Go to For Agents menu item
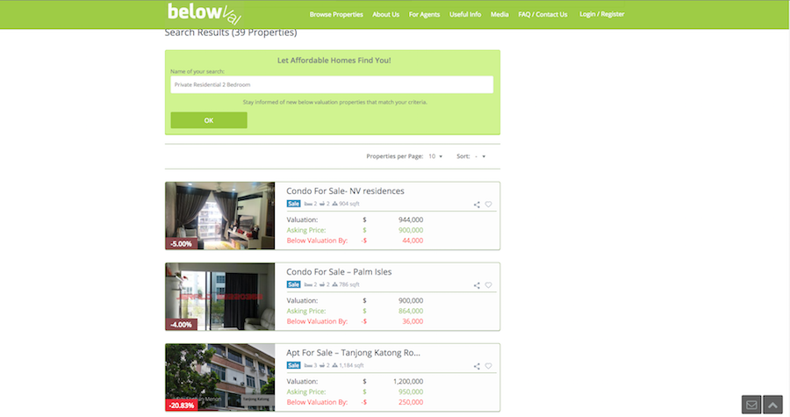Screen dimensions: 790x417 [x=424, y=15]
